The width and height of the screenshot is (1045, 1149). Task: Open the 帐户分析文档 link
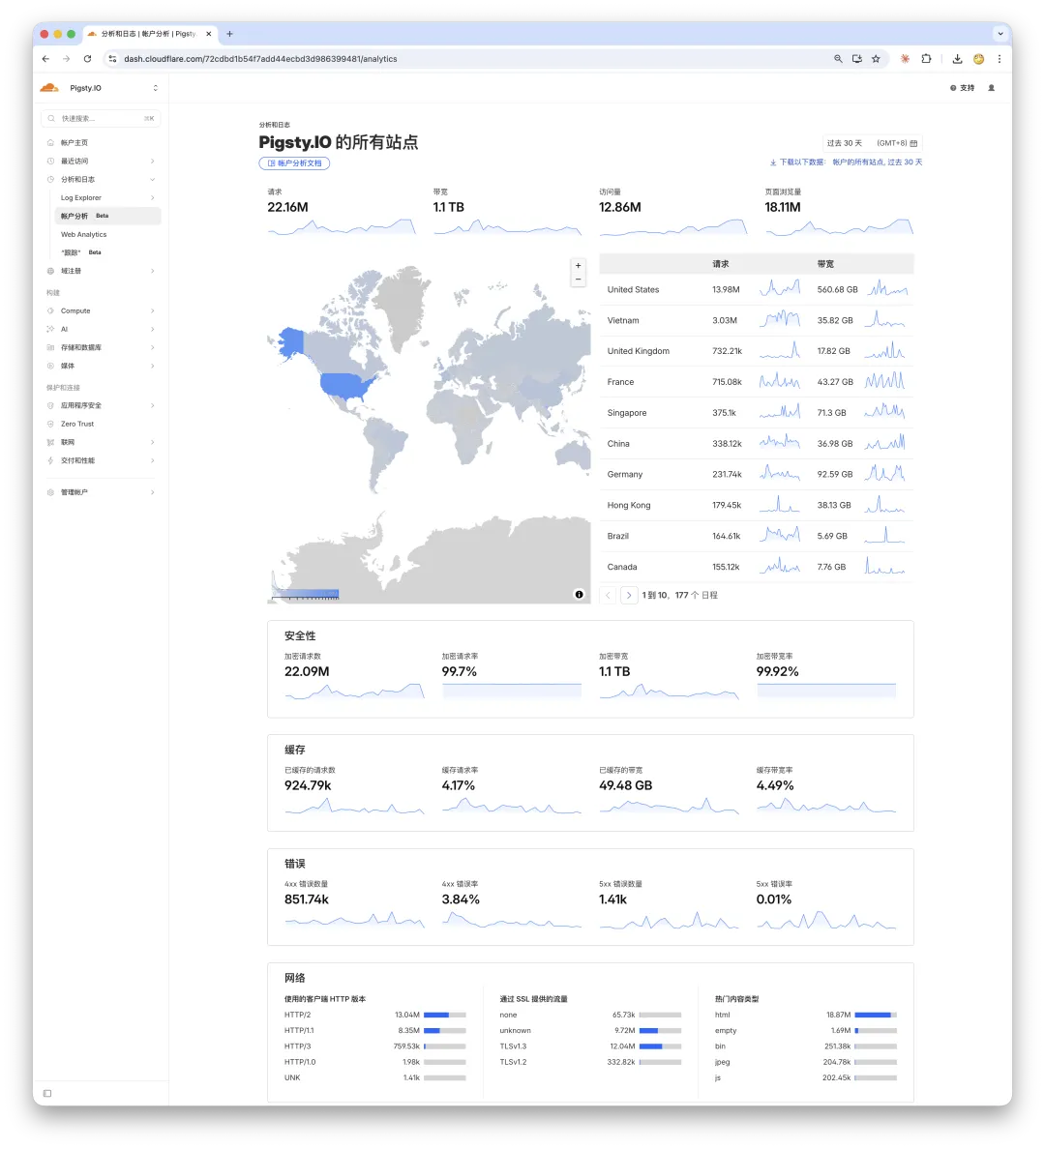[x=293, y=162]
